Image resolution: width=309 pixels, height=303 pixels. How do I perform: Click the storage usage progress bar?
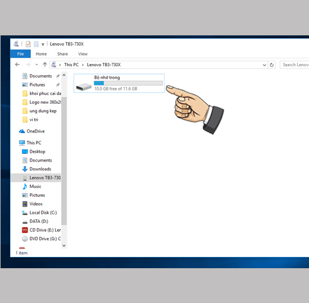128,83
